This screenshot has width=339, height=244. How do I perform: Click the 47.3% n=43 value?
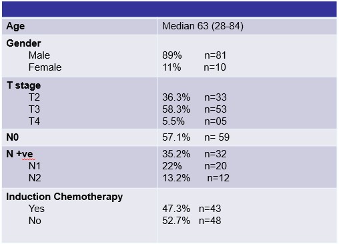(192, 209)
